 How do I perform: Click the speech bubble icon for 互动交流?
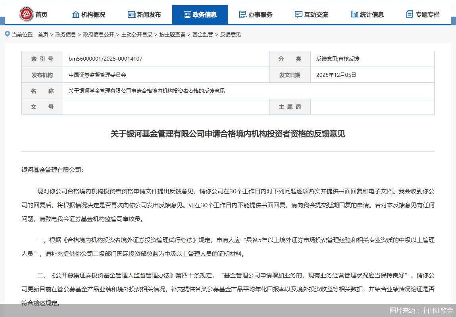298,14
